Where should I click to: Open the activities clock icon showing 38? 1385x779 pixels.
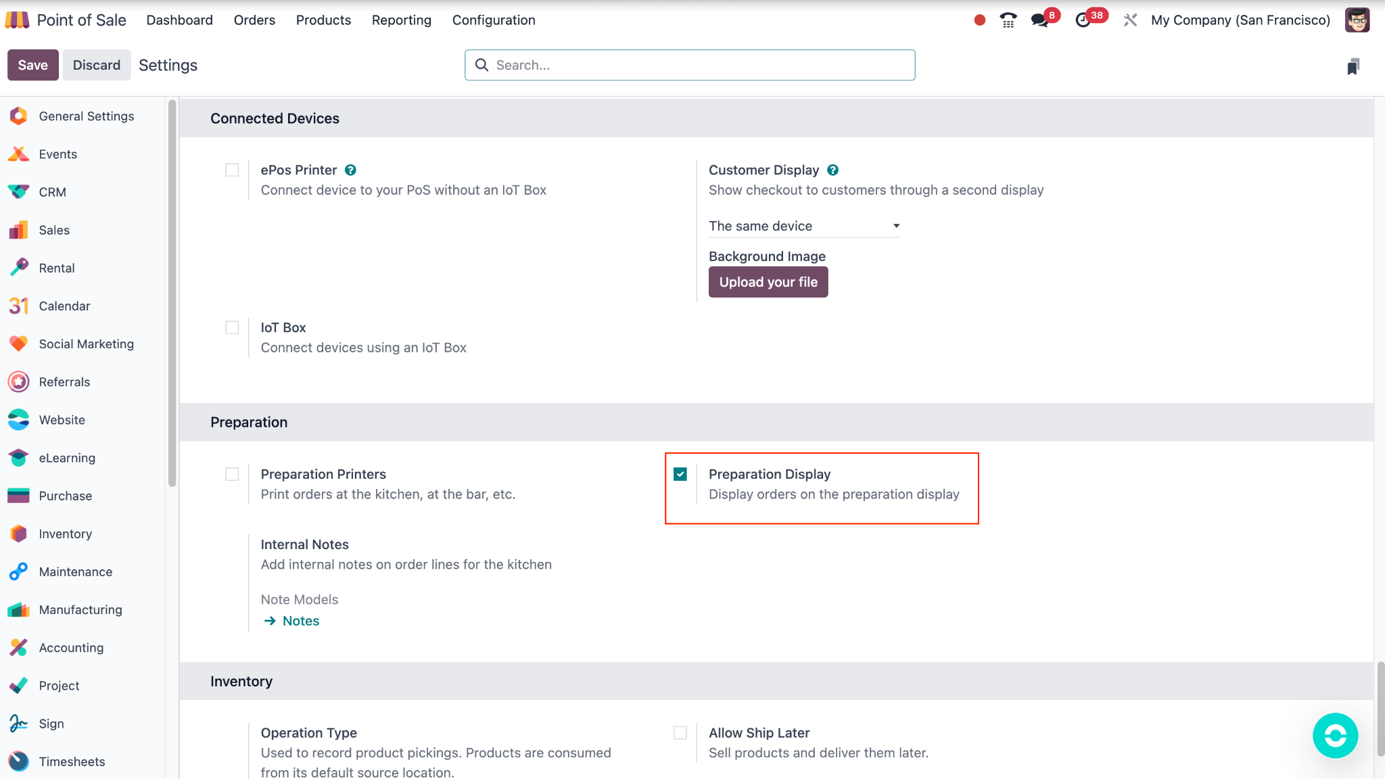click(1083, 20)
